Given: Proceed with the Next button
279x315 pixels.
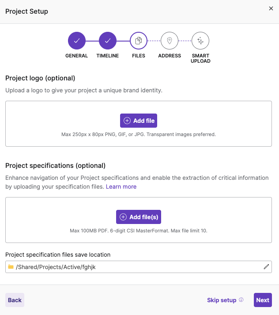Looking at the screenshot, I should click(263, 300).
